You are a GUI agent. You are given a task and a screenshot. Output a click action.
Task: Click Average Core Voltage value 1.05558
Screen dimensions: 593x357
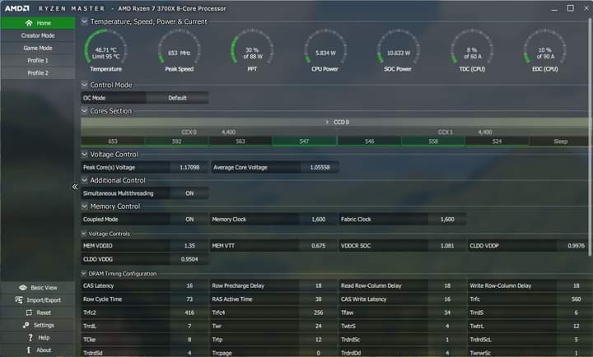(320, 167)
